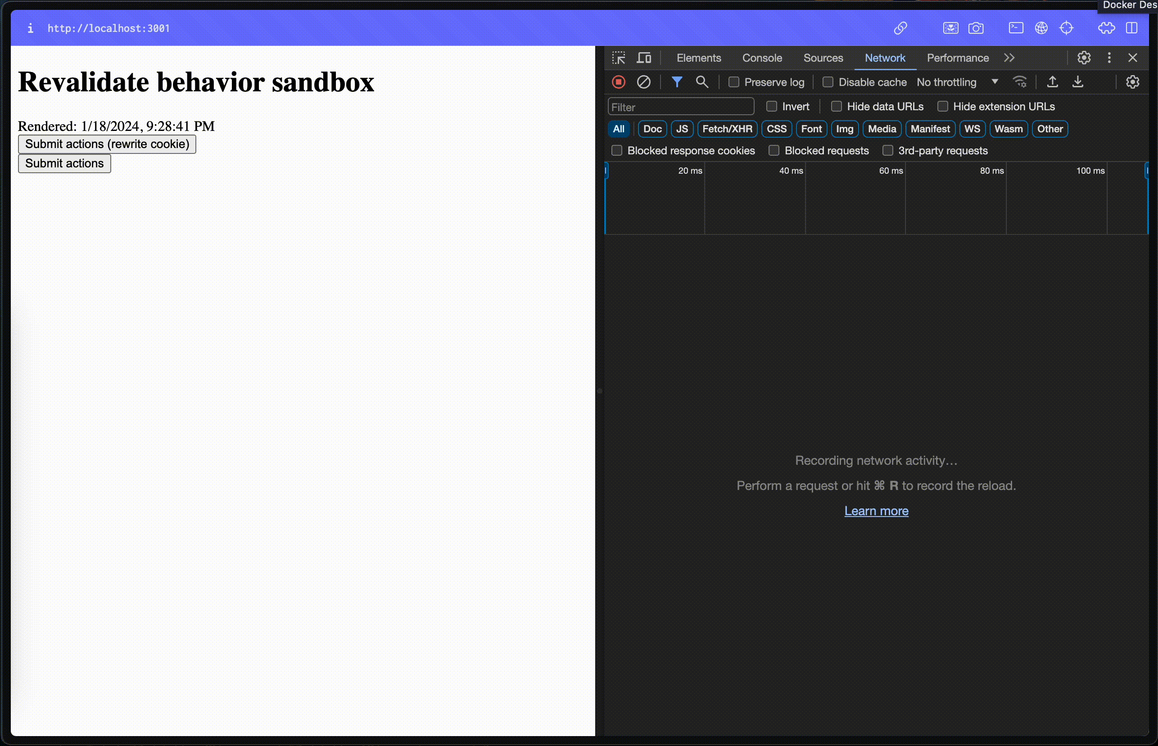Viewport: 1158px width, 746px height.
Task: Open the network filter bar
Action: click(677, 82)
